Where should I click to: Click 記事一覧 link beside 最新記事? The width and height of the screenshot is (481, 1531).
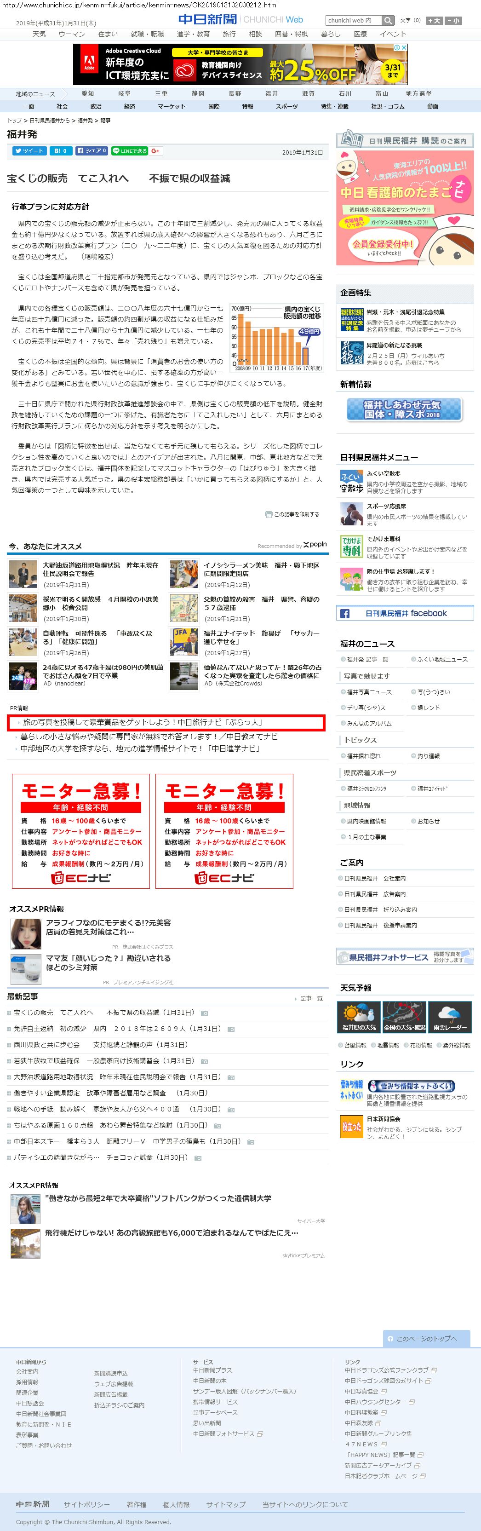click(311, 998)
